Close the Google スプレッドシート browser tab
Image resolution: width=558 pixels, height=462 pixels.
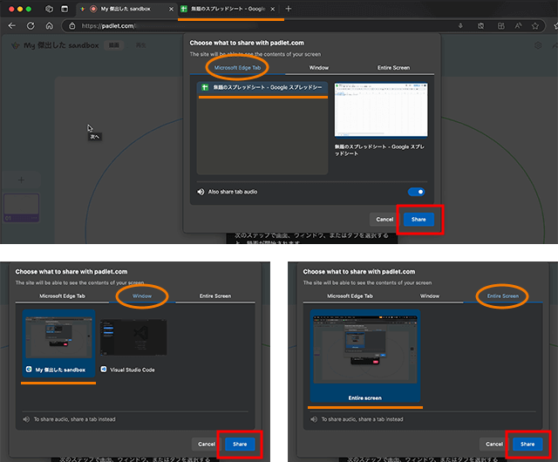pyautogui.click(x=273, y=9)
